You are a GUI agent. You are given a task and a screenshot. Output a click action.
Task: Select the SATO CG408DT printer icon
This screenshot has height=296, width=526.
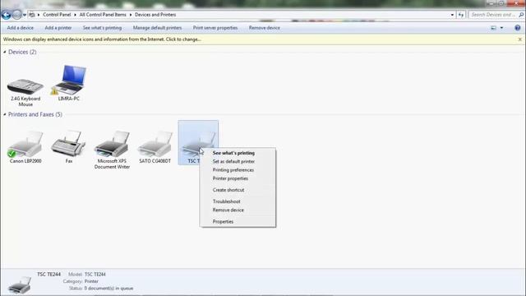155,144
